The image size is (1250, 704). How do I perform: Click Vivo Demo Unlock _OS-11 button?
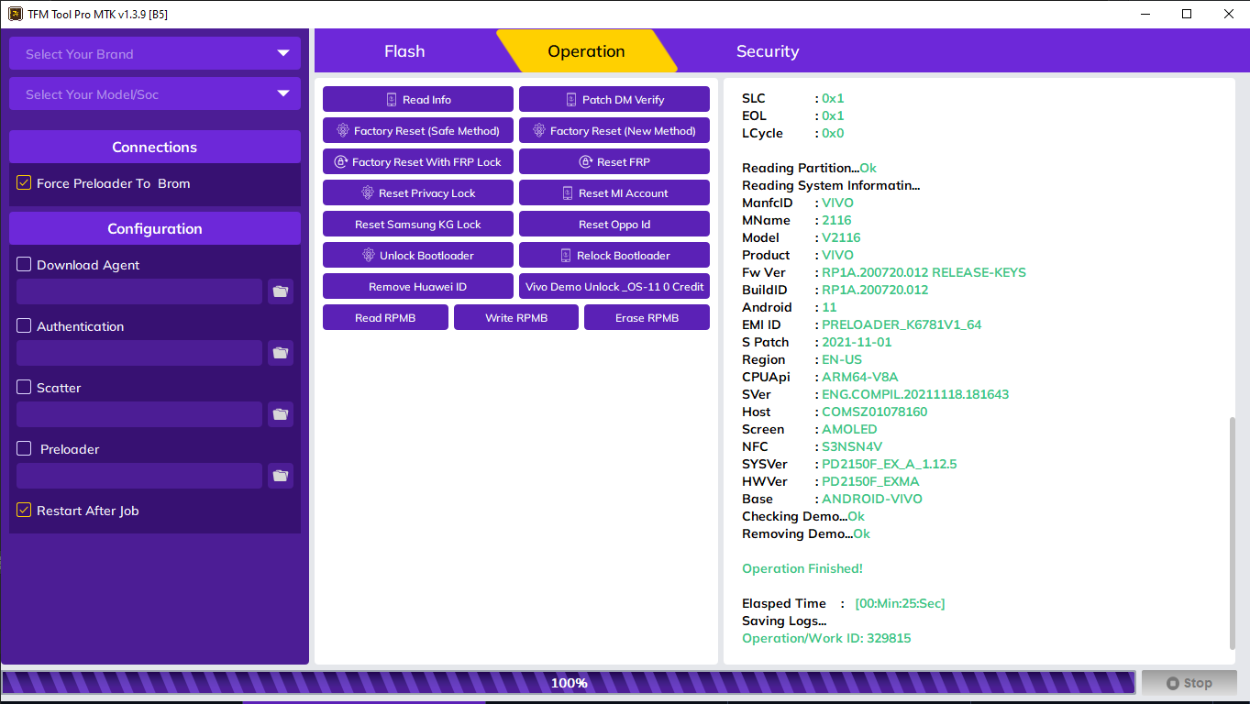(614, 287)
